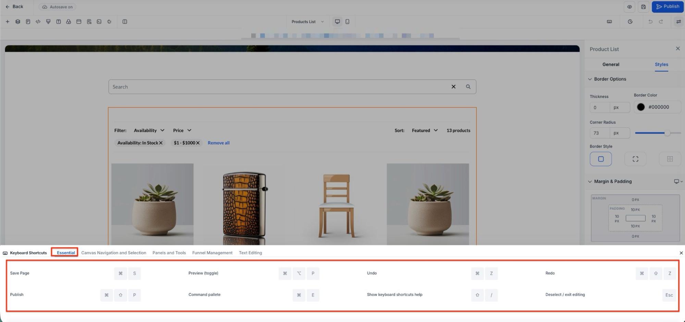This screenshot has height=322, width=685.
Task: Switch to the General tab
Action: point(611,64)
